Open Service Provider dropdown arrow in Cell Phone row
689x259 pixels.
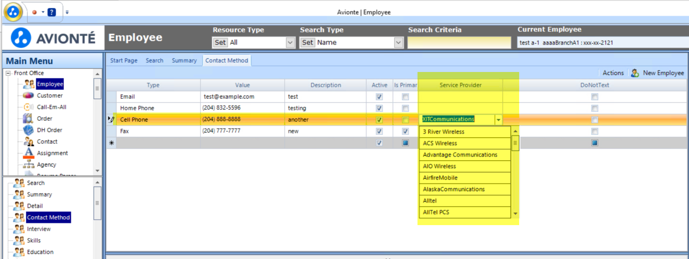tap(498, 120)
